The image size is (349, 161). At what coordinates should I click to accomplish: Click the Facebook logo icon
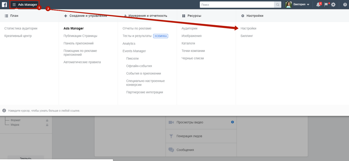[x=4, y=4]
